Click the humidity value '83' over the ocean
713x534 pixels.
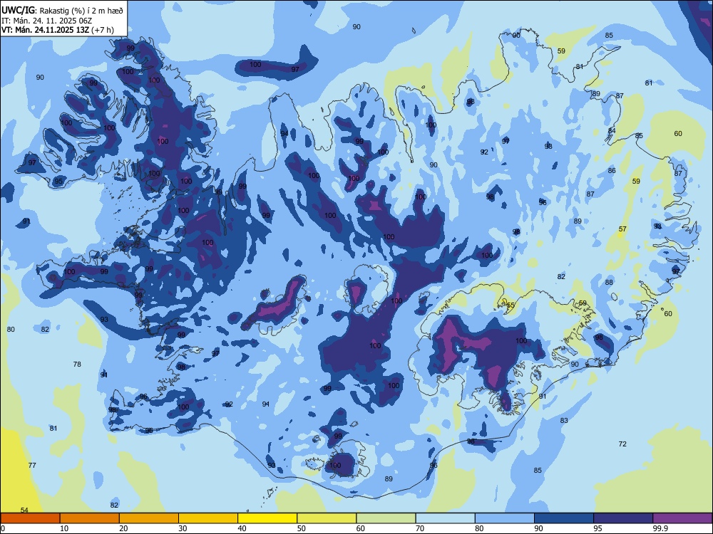[x=564, y=421]
